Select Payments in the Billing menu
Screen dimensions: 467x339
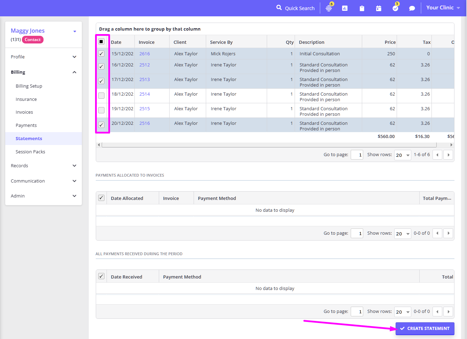pos(26,126)
